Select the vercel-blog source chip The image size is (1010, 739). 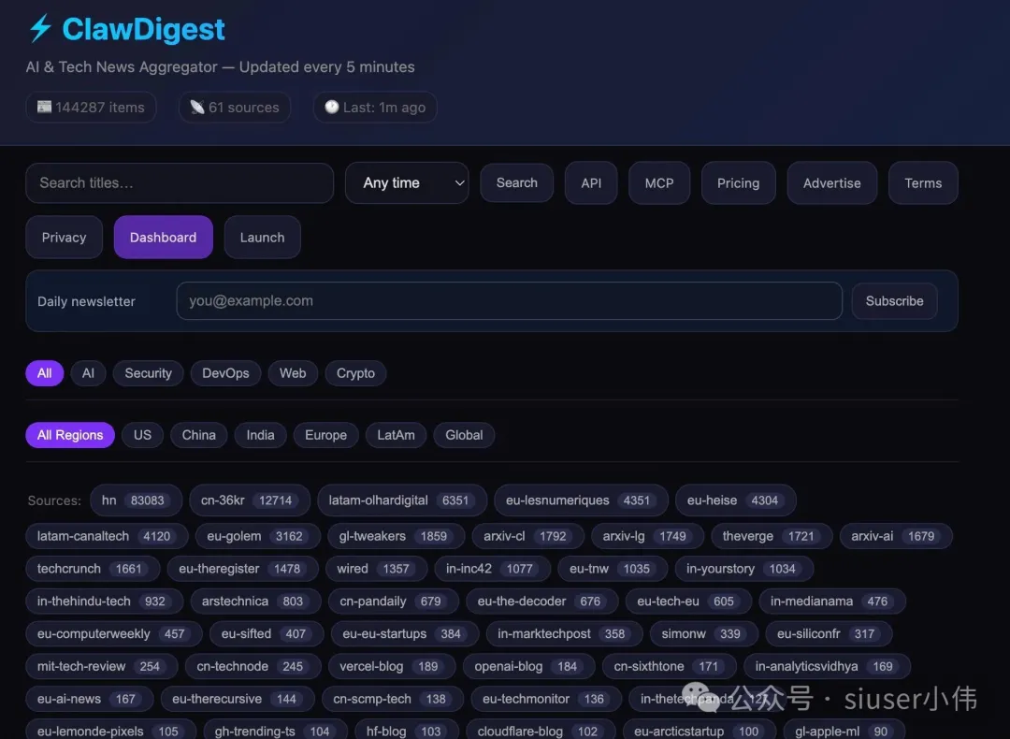pos(392,666)
